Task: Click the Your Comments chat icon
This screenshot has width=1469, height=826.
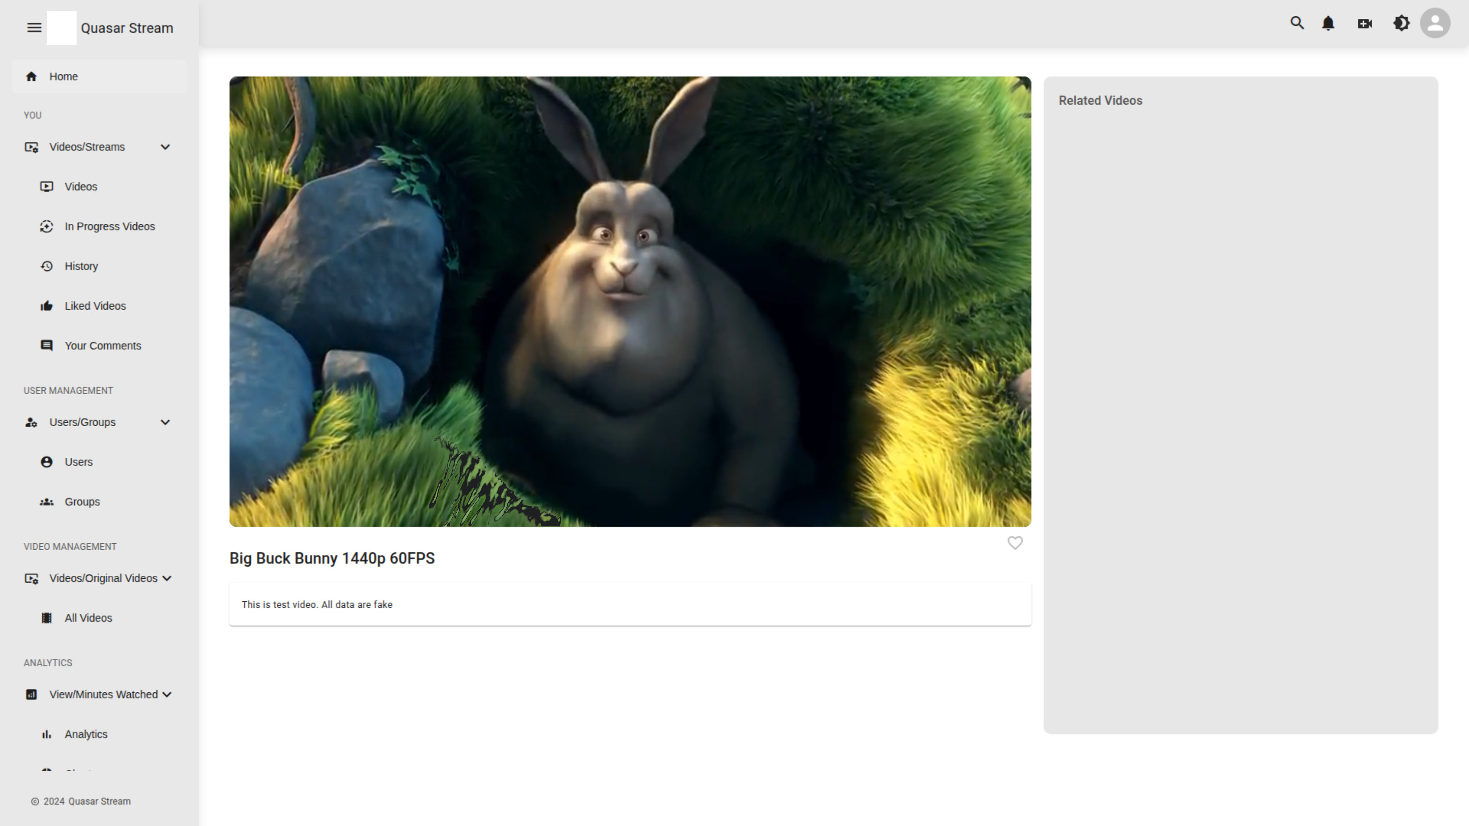Action: (x=47, y=346)
